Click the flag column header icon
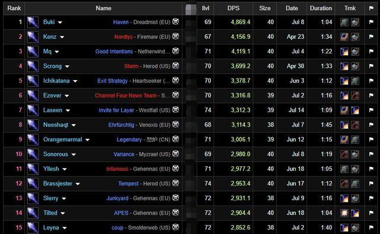This screenshot has width=380, height=234. click(371, 8)
